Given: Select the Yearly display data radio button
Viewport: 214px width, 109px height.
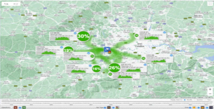Looking at the screenshot, I should click(206, 100).
